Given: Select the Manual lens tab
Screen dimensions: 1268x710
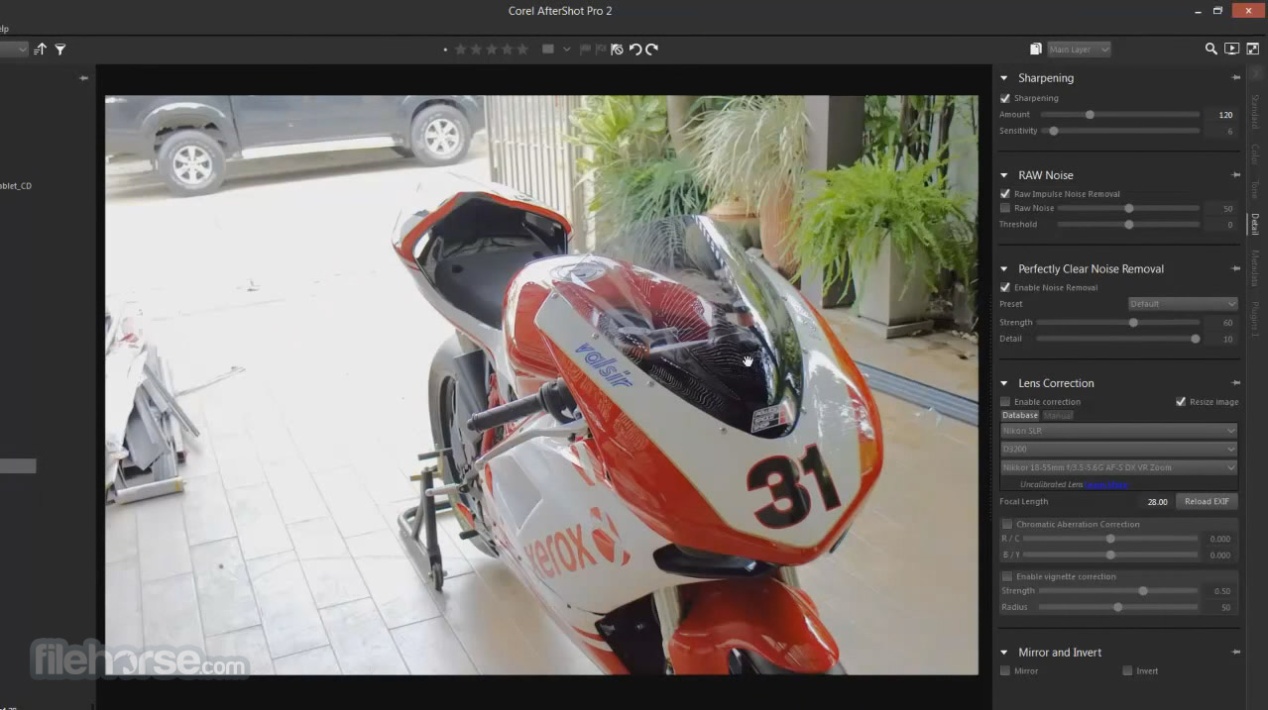Looking at the screenshot, I should (1058, 415).
